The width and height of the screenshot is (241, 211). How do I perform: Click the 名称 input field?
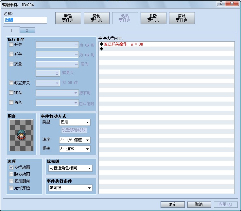tap(26, 20)
